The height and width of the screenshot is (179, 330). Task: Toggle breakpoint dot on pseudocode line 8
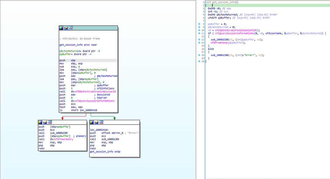[x=199, y=24]
